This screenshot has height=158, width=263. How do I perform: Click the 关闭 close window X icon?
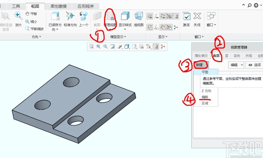tap(197, 16)
